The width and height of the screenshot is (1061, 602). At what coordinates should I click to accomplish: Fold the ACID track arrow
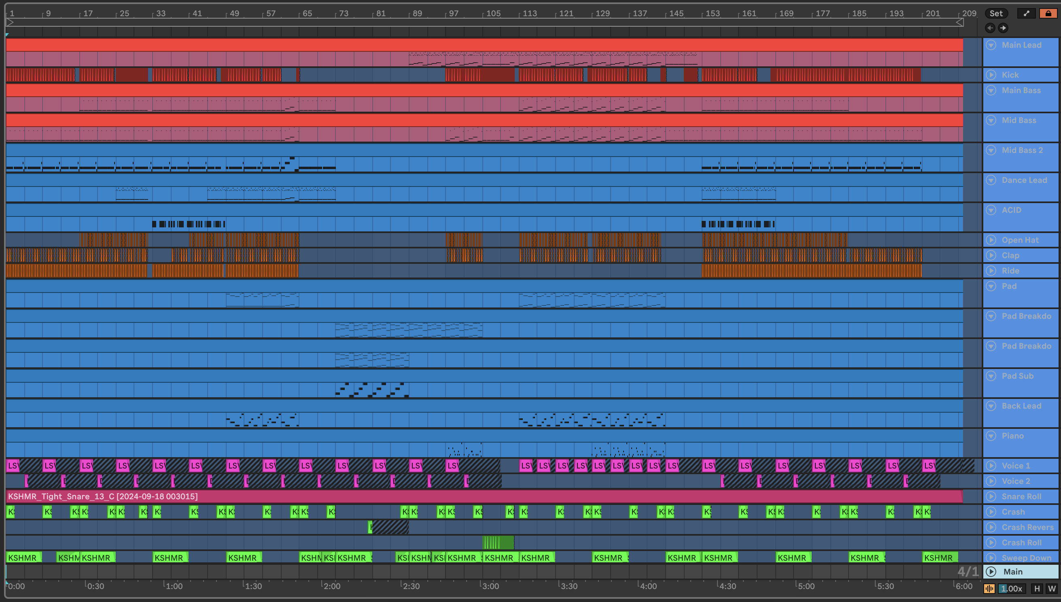pos(991,210)
